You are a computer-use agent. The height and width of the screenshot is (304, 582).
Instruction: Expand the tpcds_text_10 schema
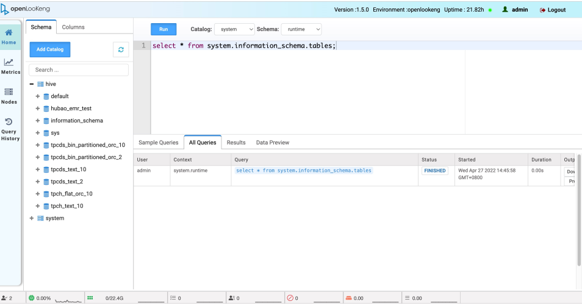click(x=38, y=169)
